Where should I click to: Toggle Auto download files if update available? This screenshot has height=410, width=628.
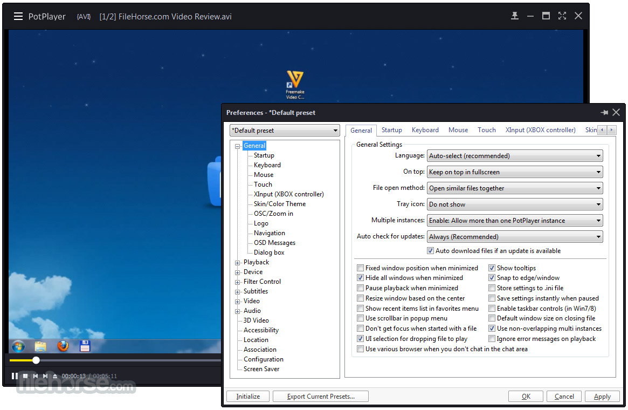pyautogui.click(x=431, y=251)
